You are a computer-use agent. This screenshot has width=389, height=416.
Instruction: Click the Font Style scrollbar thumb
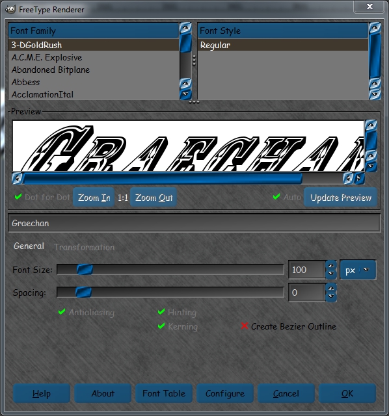(375, 56)
